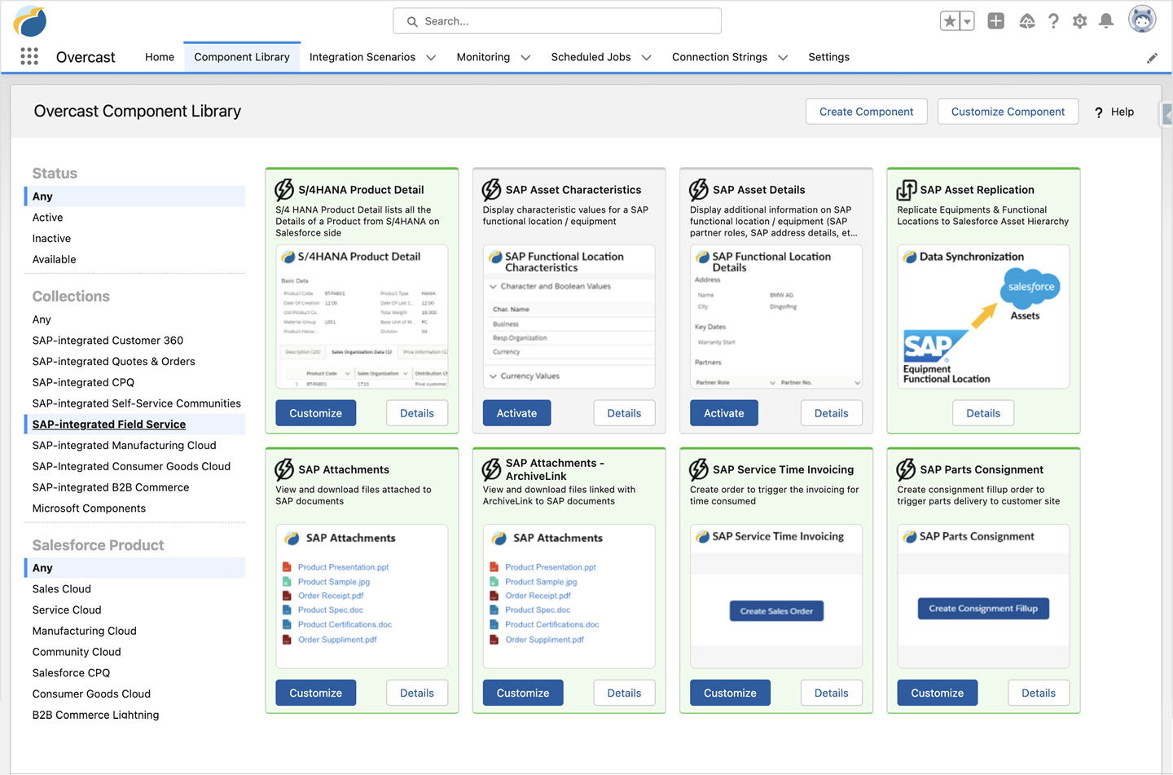Click the SAP Service Time Invoicing bolt icon
Image resolution: width=1173 pixels, height=775 pixels.
pyautogui.click(x=699, y=469)
